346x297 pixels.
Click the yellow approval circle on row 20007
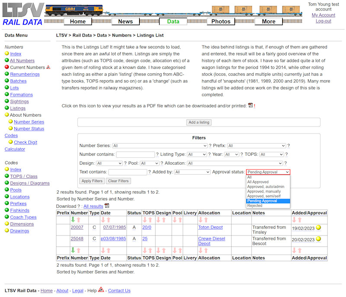[x=318, y=227]
